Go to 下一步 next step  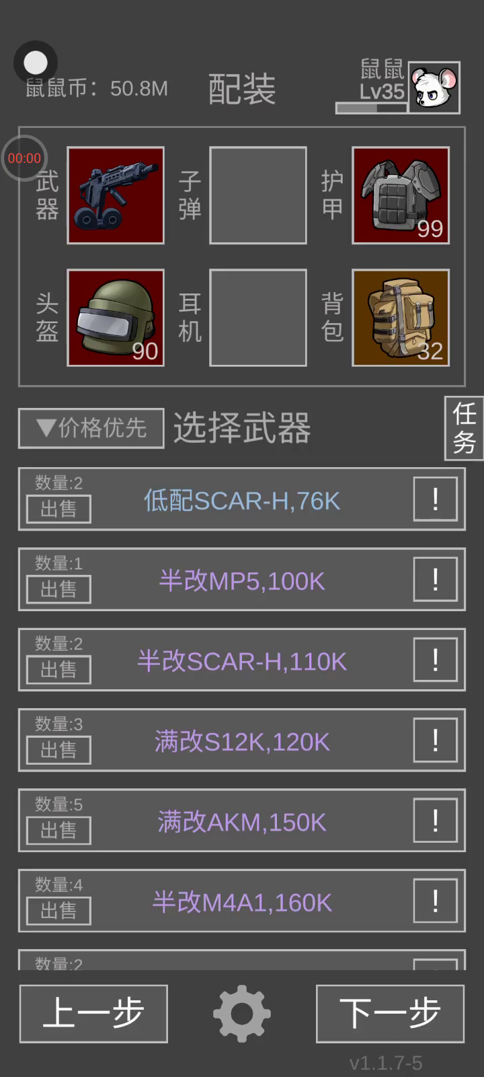(390, 1014)
